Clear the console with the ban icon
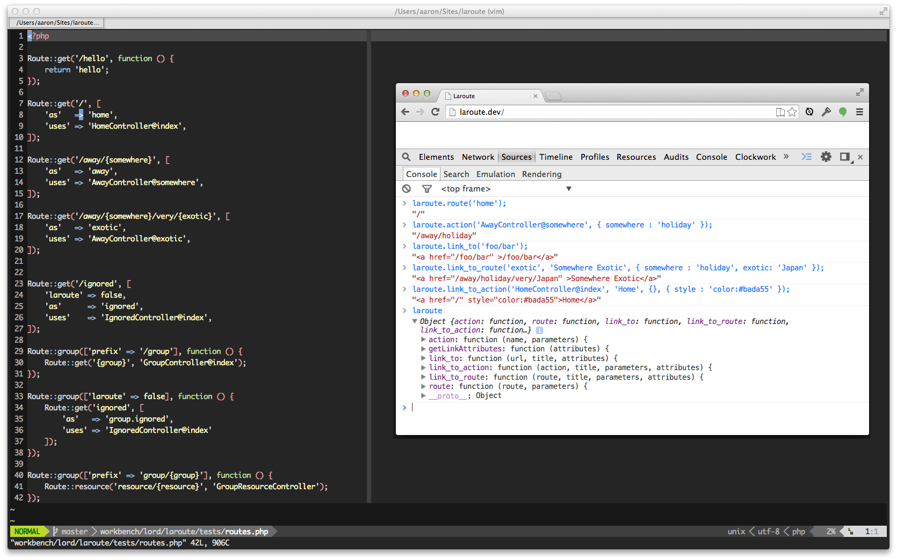897x560 pixels. [407, 189]
